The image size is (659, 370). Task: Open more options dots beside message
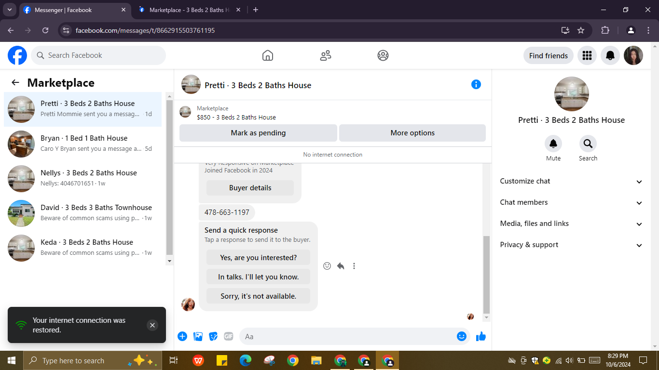pyautogui.click(x=354, y=266)
